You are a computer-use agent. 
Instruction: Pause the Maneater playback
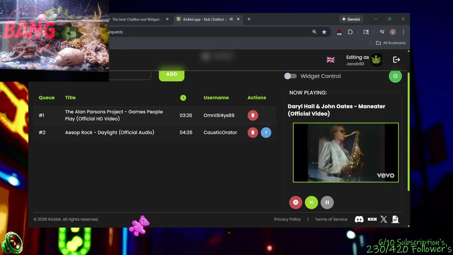327,202
